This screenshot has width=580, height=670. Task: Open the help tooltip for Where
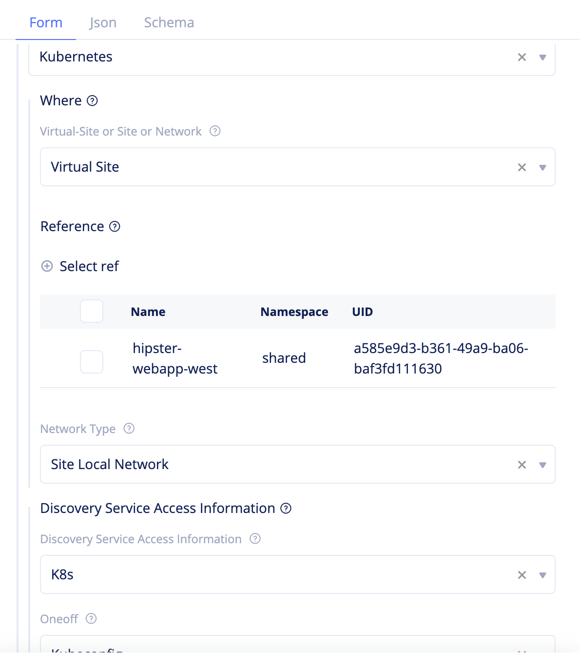click(x=93, y=101)
